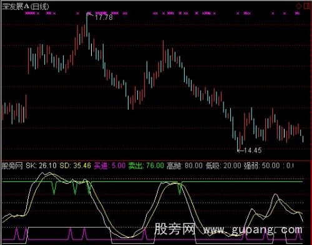Select the 17.78 high price label

(x=104, y=17)
